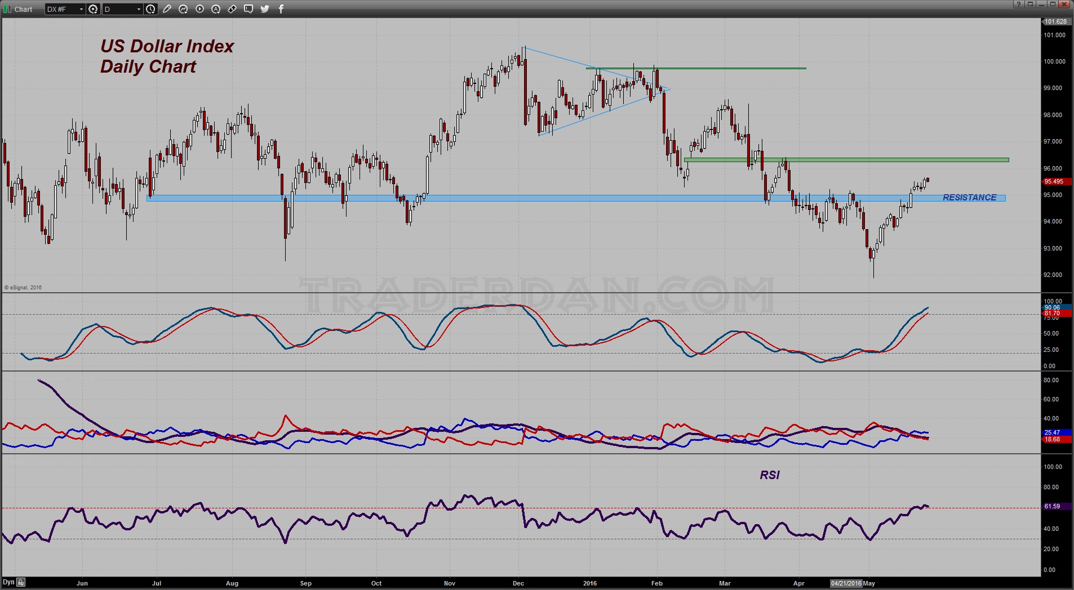1074x590 pixels.
Task: Expand the DX #F symbol dropdown
Action: click(81, 9)
